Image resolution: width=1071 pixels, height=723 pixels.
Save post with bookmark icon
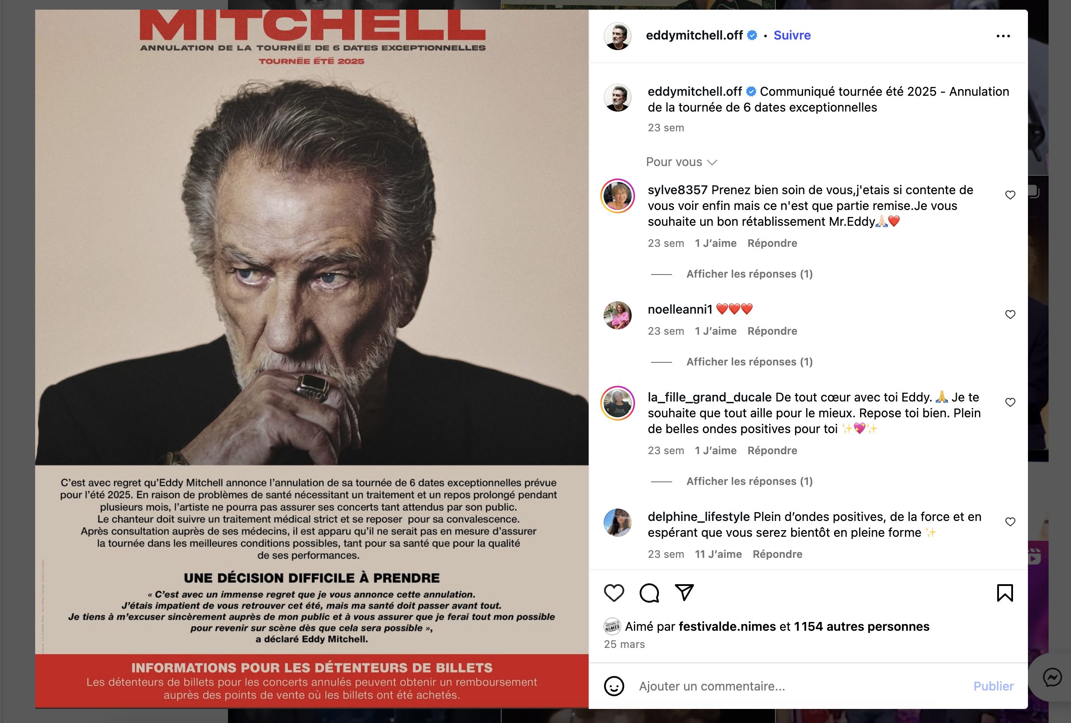tap(1005, 593)
